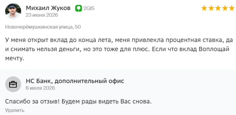
Task: Click the review date 23 июня 2026
Action: click(x=42, y=15)
